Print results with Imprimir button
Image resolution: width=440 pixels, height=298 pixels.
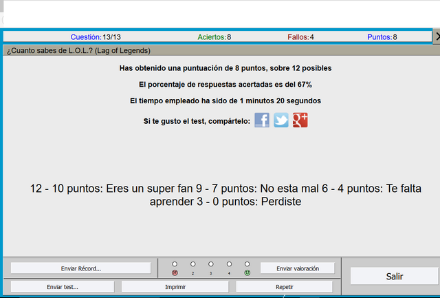(175, 287)
